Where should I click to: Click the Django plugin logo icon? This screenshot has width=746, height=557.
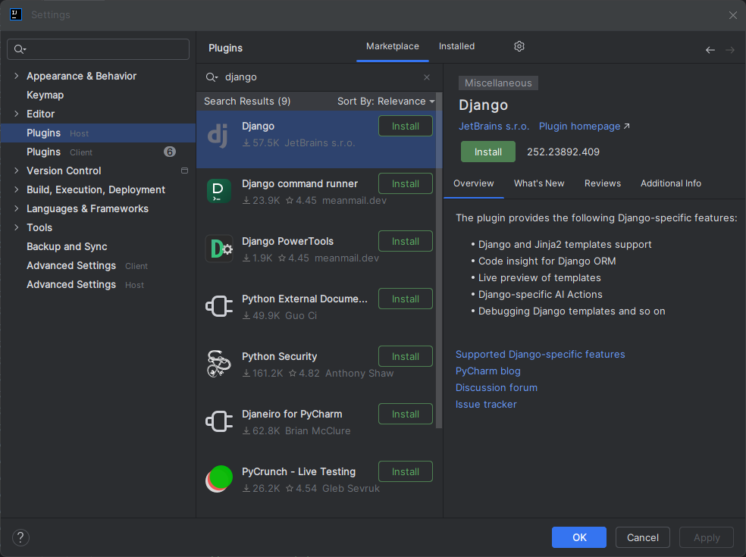click(x=218, y=136)
